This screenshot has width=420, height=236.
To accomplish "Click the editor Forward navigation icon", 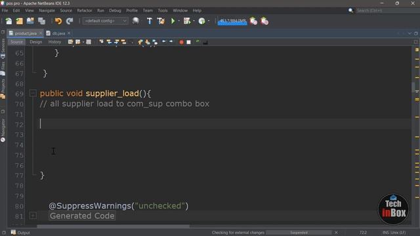I will click(89, 42).
